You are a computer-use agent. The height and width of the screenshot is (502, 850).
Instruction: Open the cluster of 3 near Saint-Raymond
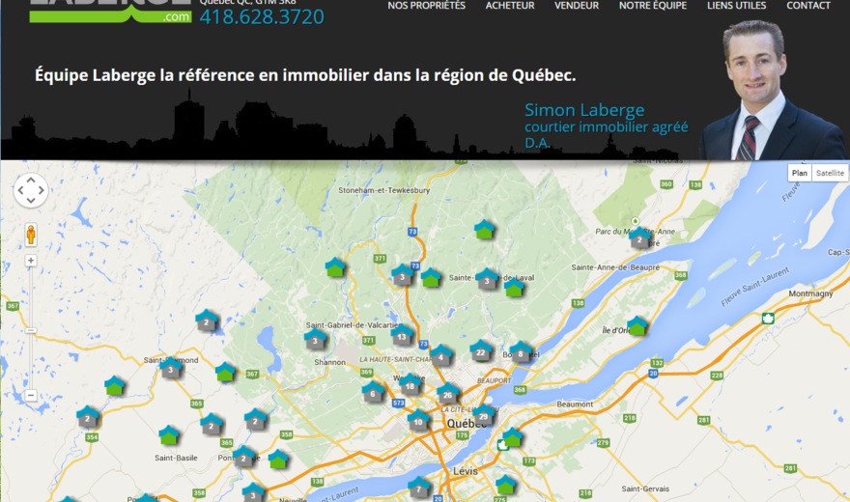(x=171, y=370)
